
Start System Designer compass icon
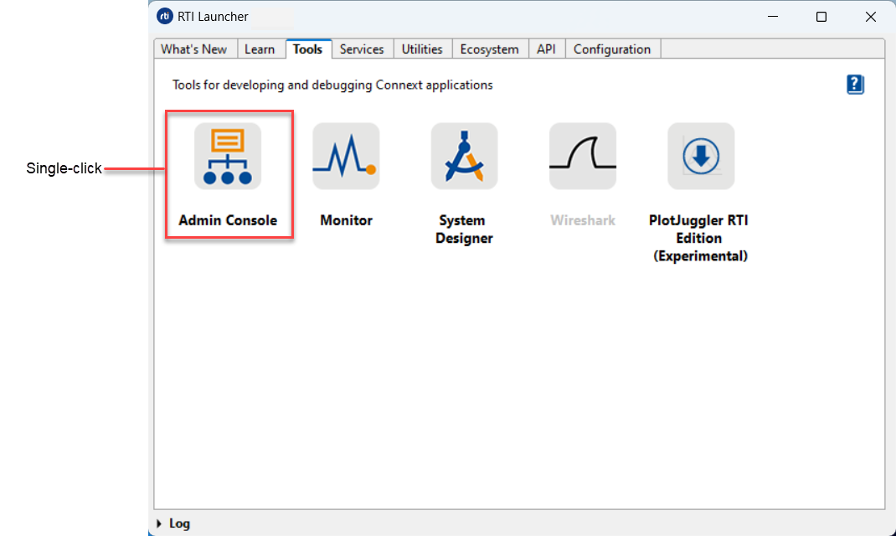(x=464, y=156)
